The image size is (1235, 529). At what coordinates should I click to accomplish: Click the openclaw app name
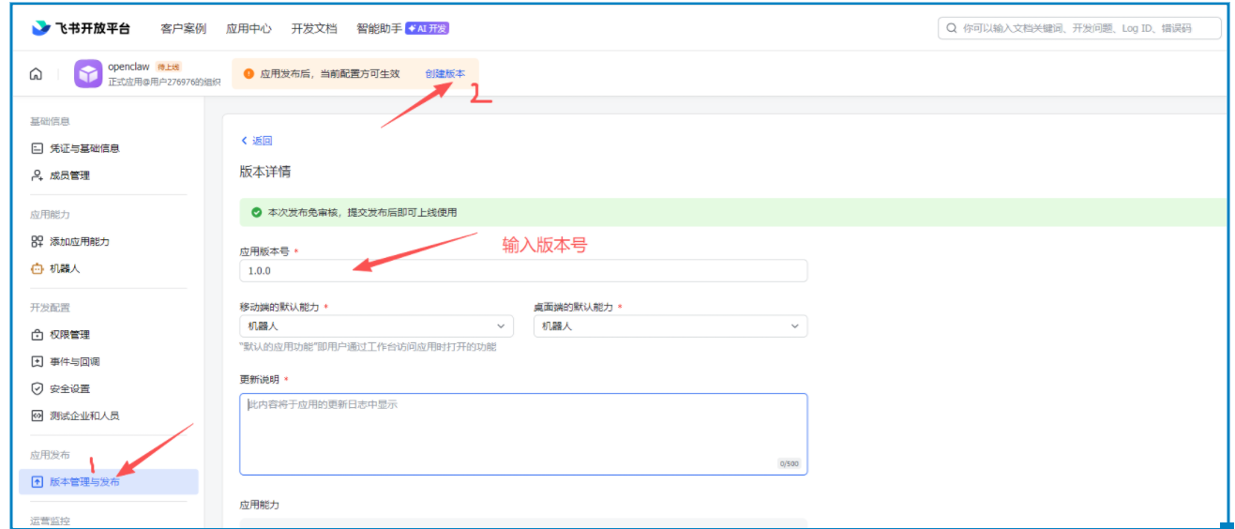[130, 67]
